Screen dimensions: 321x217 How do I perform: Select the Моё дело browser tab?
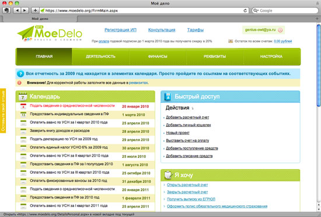point(40,19)
